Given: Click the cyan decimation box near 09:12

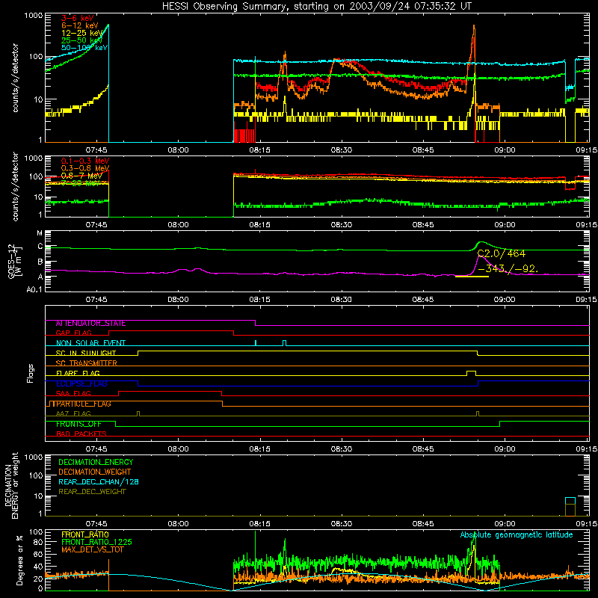Looking at the screenshot, I should (570, 501).
